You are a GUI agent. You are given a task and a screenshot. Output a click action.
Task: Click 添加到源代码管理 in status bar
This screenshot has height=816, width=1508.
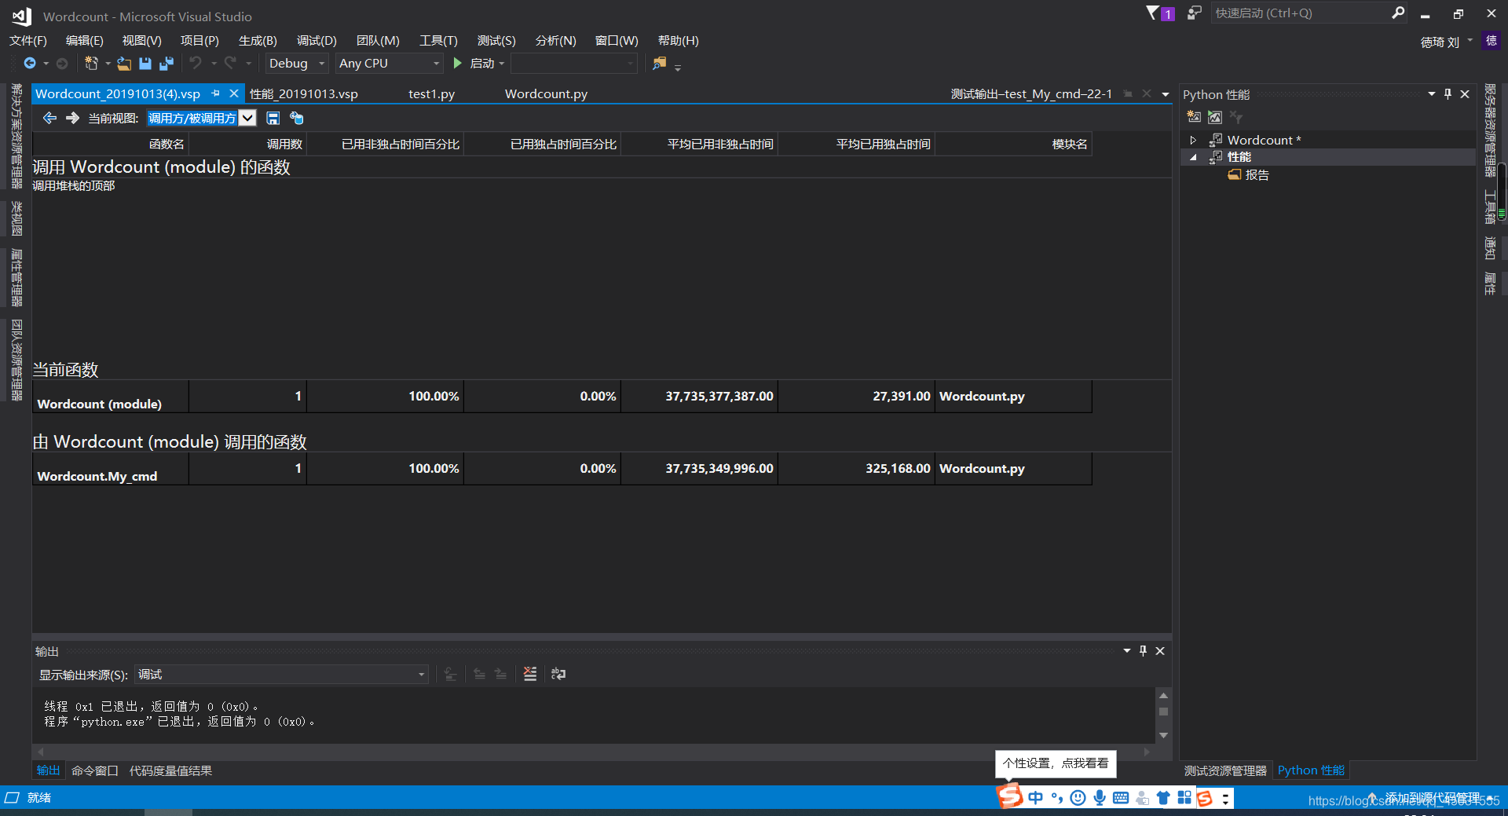tap(1433, 797)
